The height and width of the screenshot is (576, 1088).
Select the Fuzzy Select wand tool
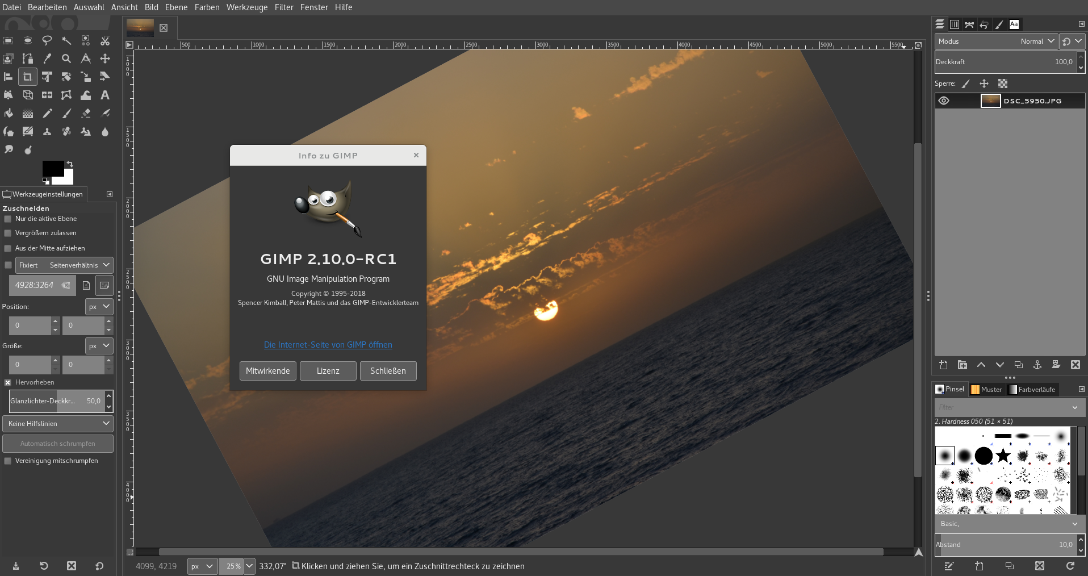click(x=66, y=41)
